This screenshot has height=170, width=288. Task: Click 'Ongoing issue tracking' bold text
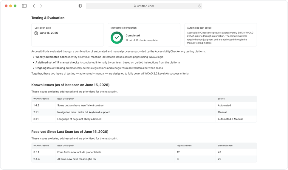(x=50, y=68)
